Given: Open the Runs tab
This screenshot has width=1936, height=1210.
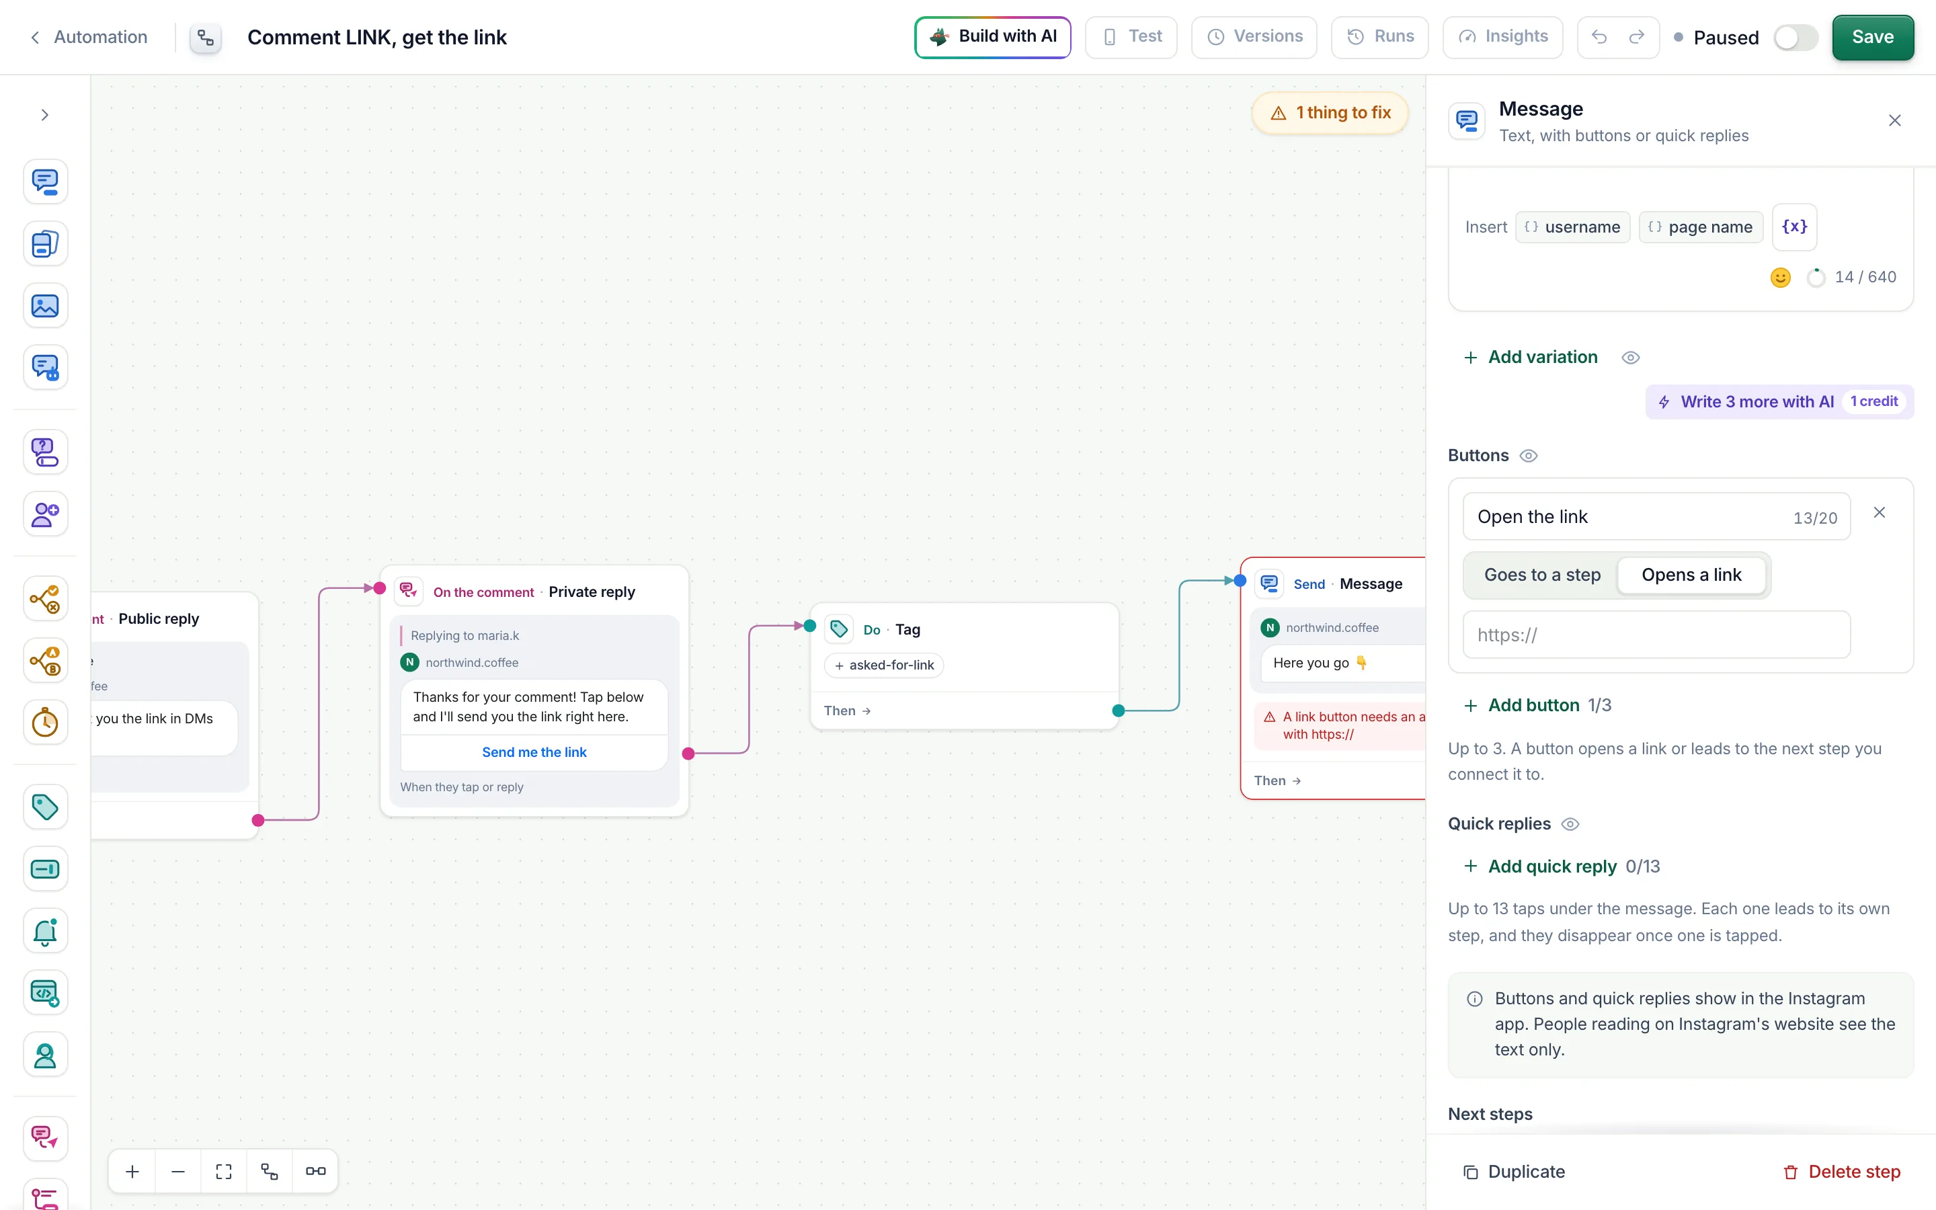Looking at the screenshot, I should click(x=1379, y=37).
